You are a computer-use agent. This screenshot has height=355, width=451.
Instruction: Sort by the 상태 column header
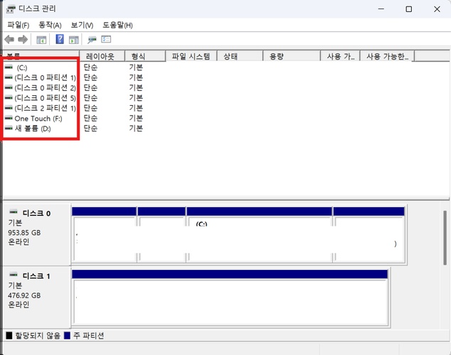240,56
